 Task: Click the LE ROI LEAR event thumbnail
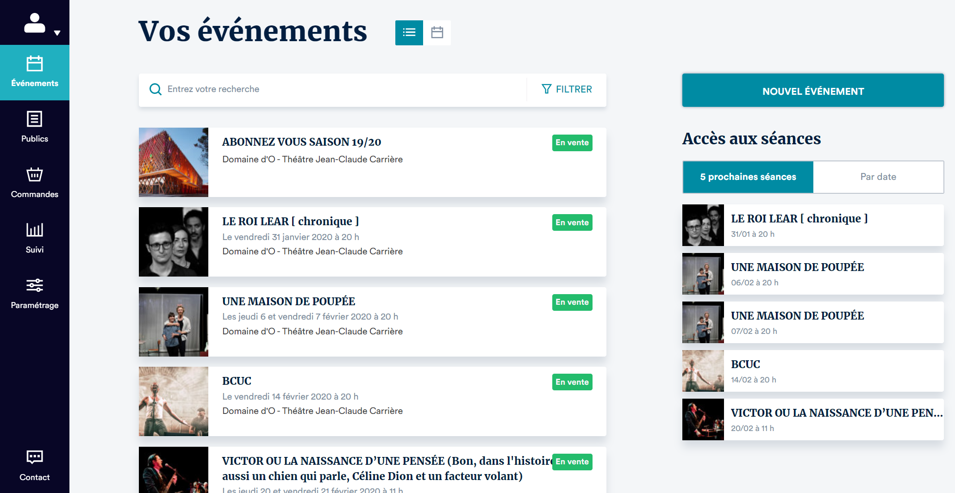[174, 242]
